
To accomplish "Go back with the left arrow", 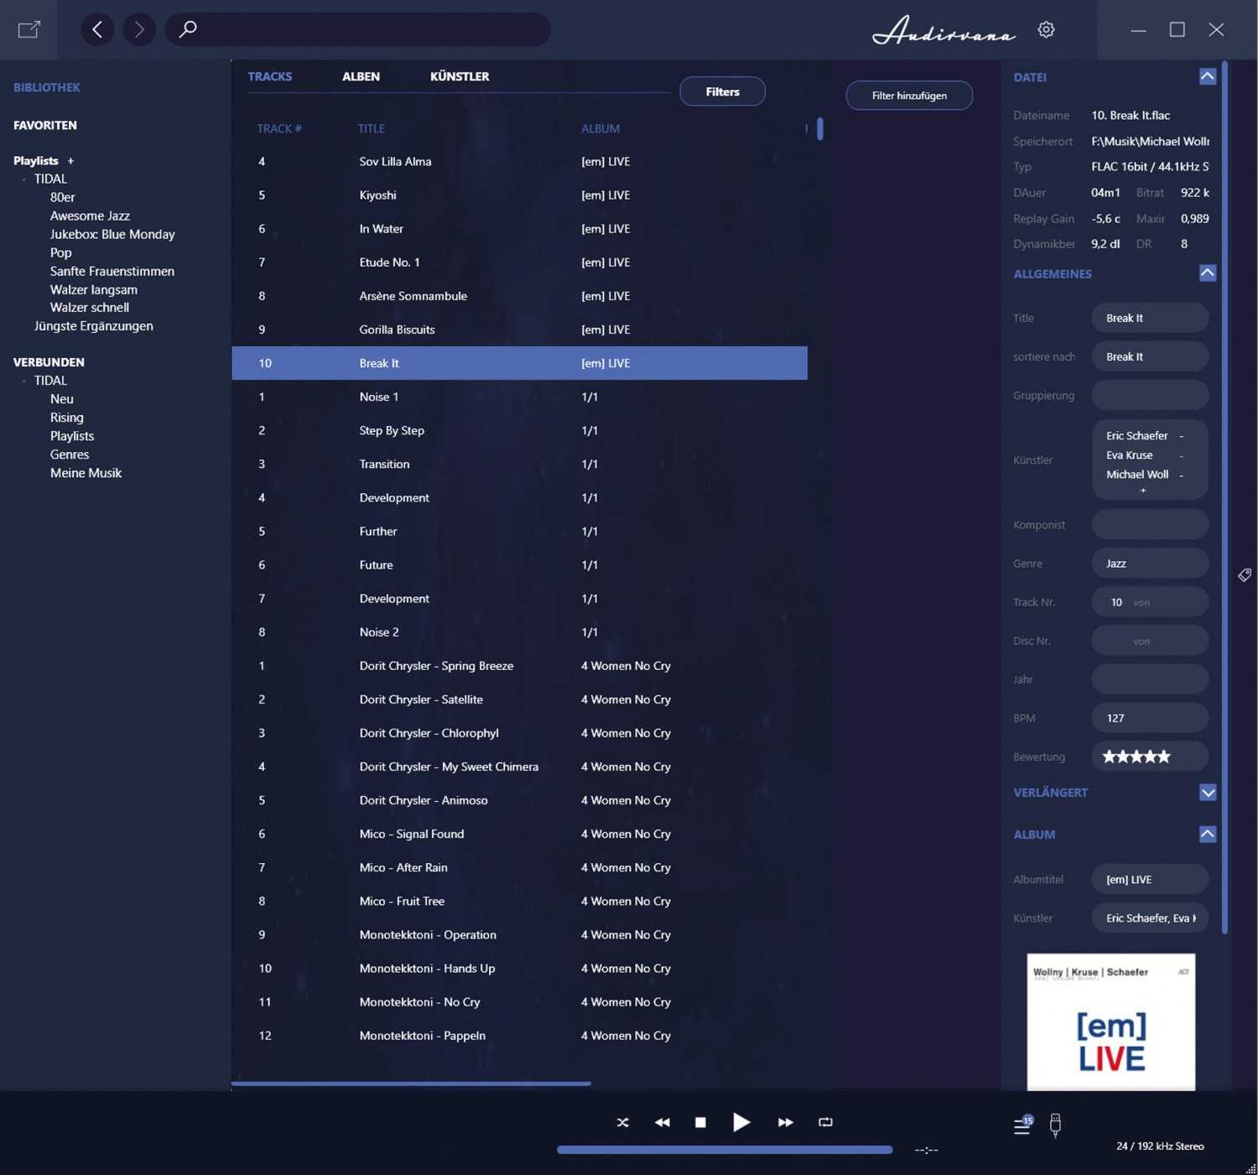I will tap(97, 29).
